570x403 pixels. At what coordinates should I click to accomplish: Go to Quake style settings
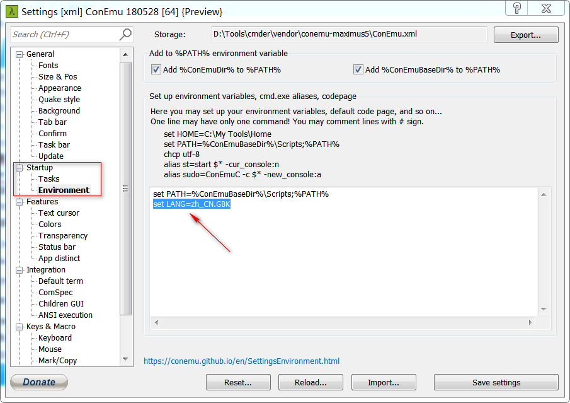59,100
